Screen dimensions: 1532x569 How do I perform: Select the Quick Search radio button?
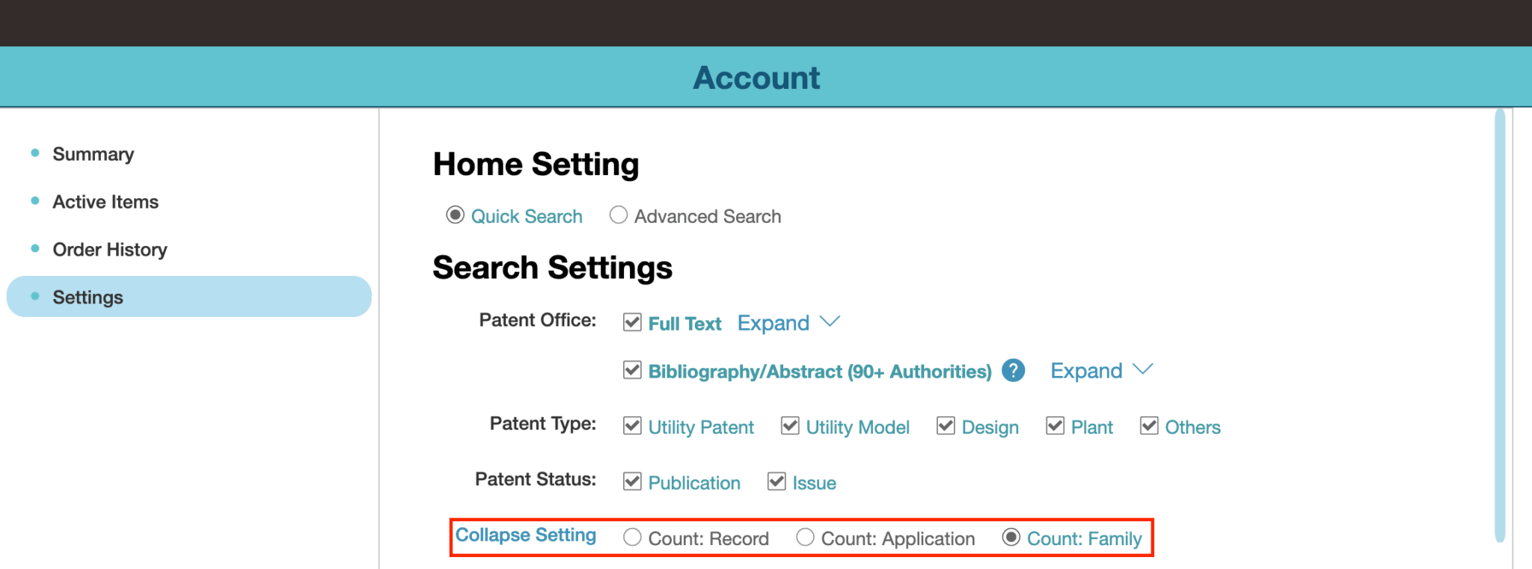(x=455, y=215)
